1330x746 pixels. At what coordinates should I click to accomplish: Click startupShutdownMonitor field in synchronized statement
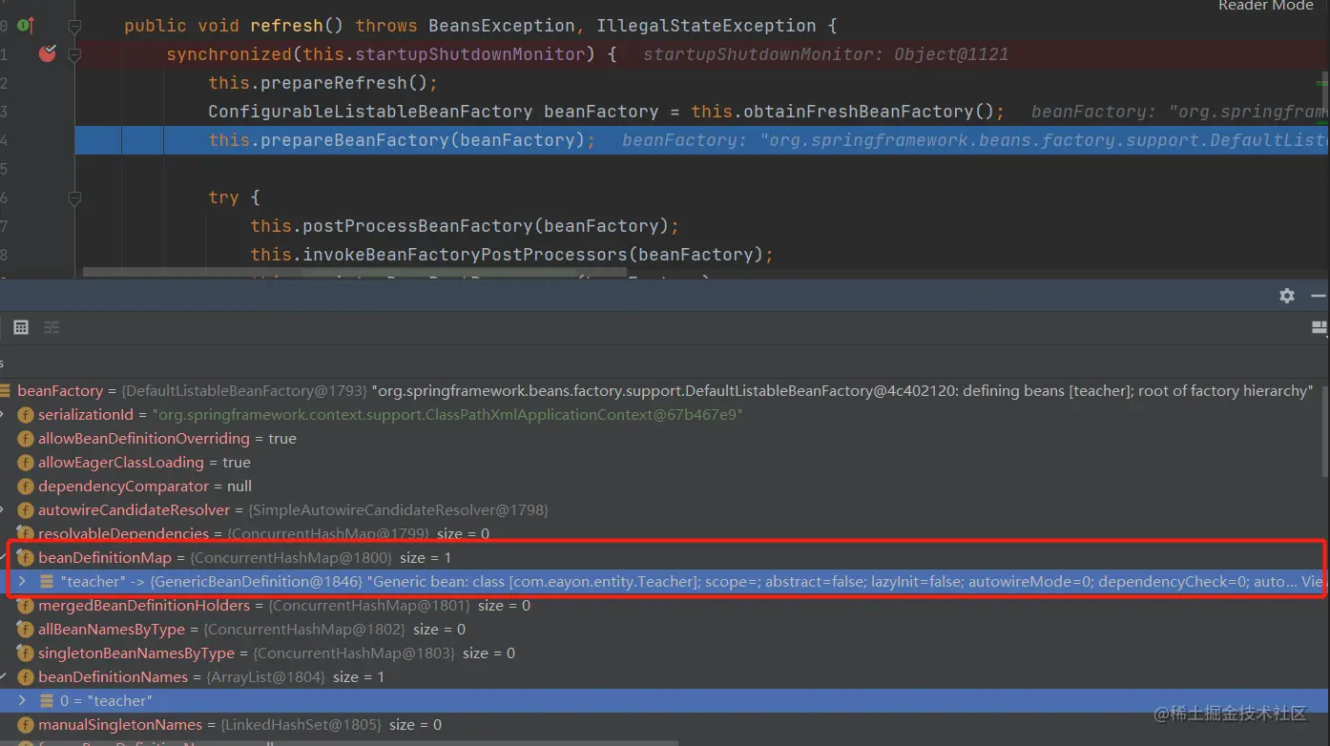469,54
